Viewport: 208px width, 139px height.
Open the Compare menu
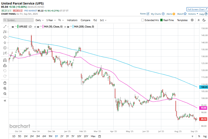pyautogui.click(x=85, y=20)
